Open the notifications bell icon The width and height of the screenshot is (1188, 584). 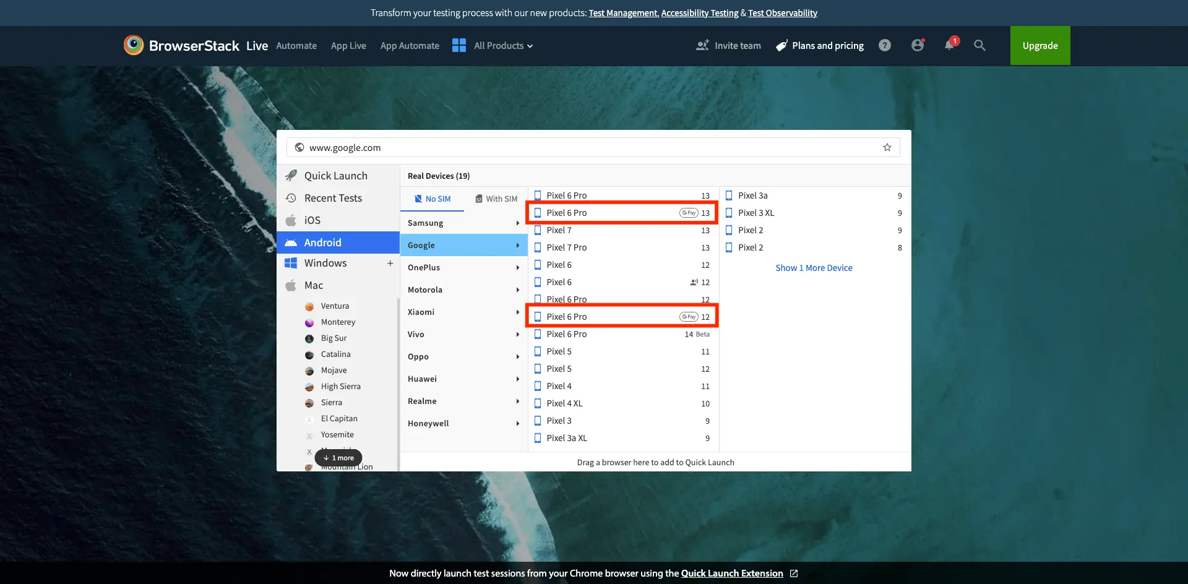coord(949,45)
